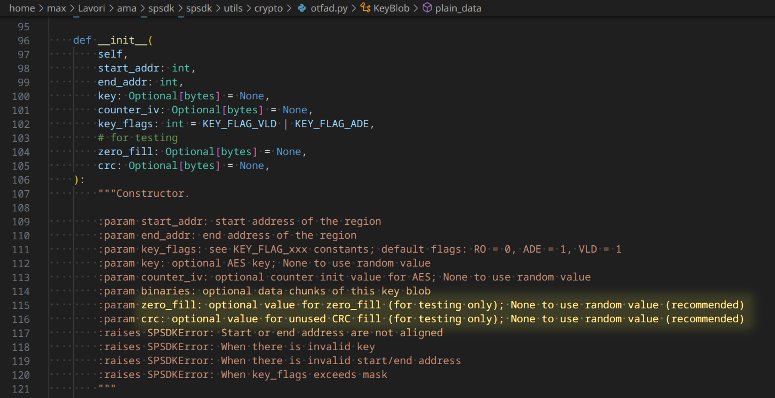Open the otfad.py breadcrumb item
775x398 pixels.
tap(328, 8)
